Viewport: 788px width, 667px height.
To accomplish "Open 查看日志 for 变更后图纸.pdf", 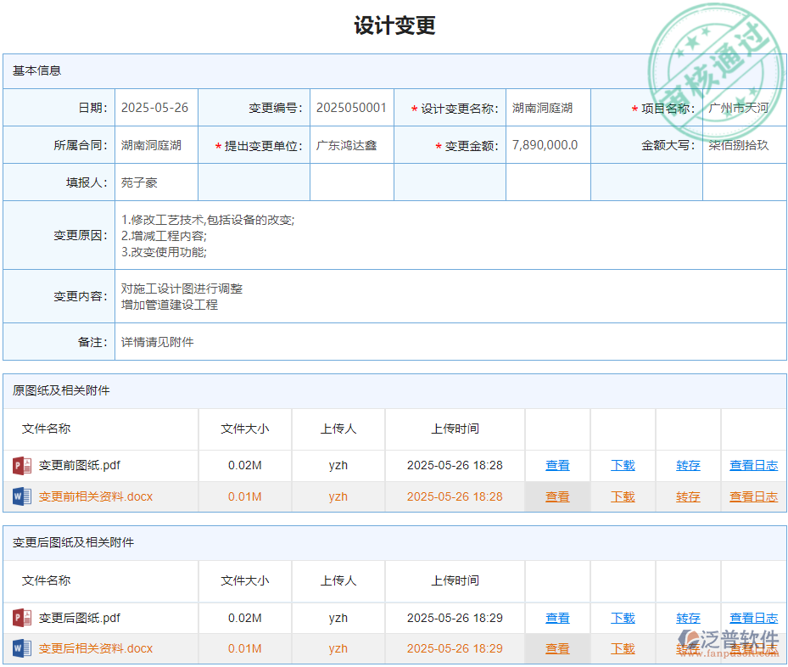I will click(x=753, y=618).
